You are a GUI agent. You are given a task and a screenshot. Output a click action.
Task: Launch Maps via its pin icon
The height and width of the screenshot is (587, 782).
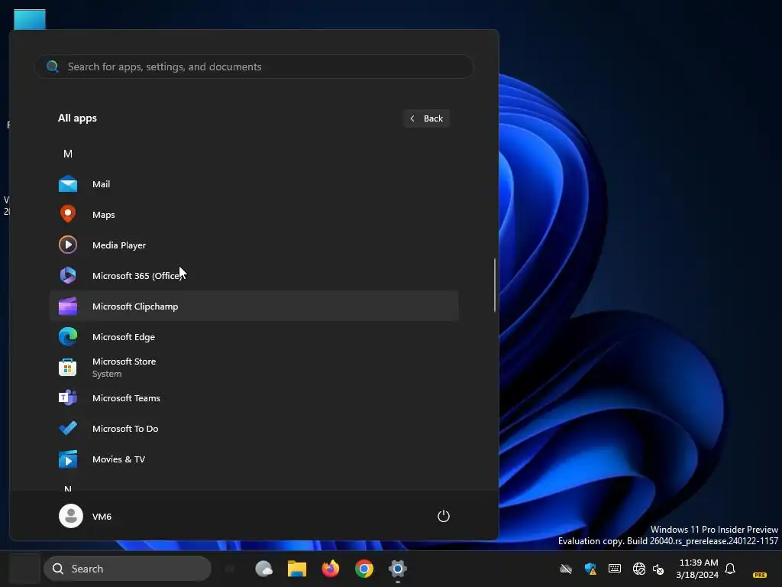point(68,214)
